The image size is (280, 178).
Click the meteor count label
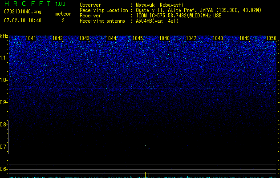click(63, 14)
